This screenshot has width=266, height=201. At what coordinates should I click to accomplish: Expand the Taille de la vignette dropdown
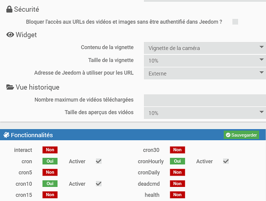click(204, 61)
